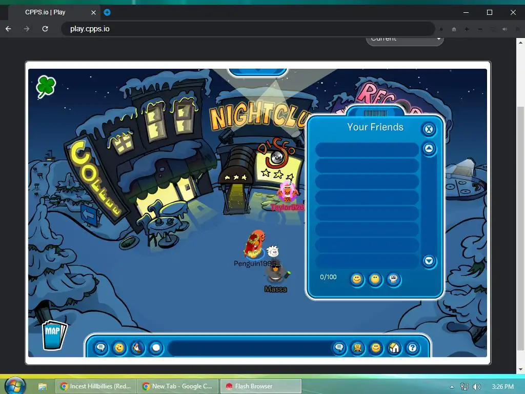Send chat message with speech bubble button
525x394 pixels.
coord(339,348)
